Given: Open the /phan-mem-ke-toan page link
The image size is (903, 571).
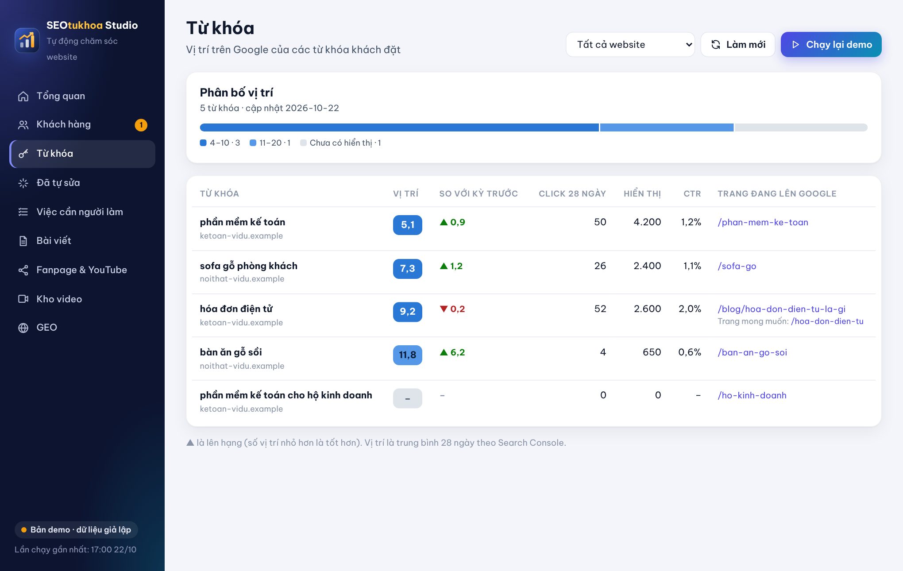Looking at the screenshot, I should (x=763, y=222).
